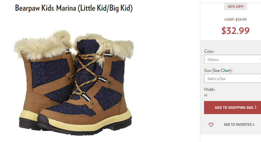Image resolution: width=261 pixels, height=142 pixels.
Task: Click the Bearpaw boots product photo
Action: 74,82
